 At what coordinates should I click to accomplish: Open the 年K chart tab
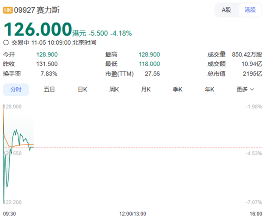tap(209, 89)
